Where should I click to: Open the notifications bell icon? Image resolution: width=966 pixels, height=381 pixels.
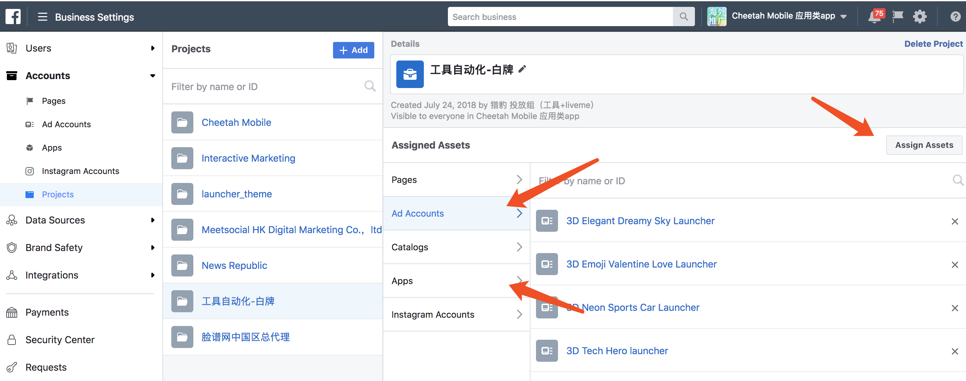click(x=874, y=17)
